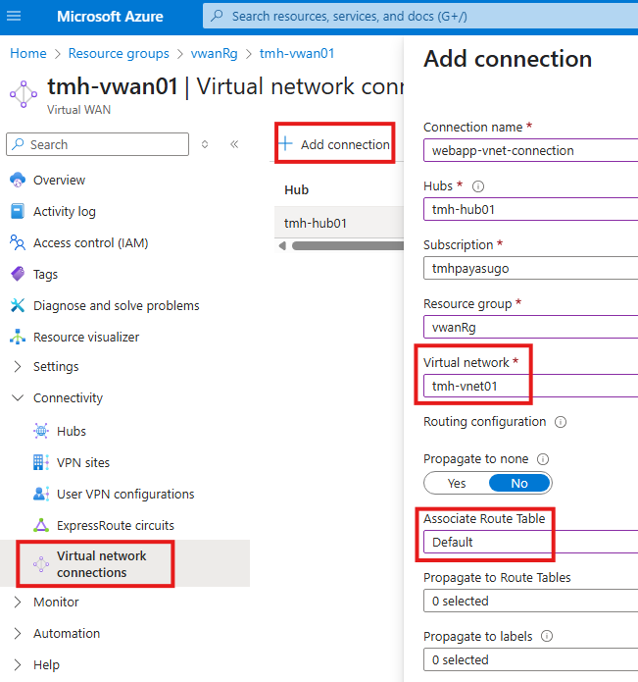638x682 pixels.
Task: Click the VPN sites building icon
Action: click(x=41, y=462)
